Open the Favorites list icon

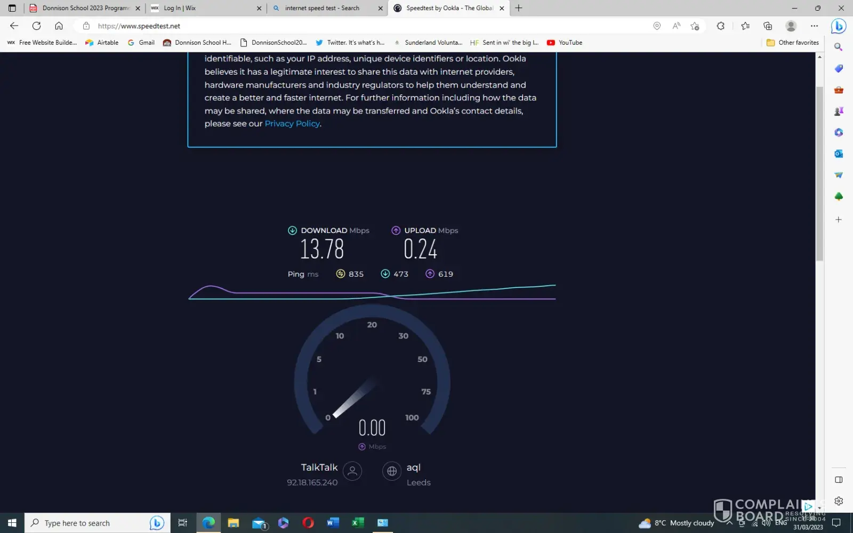point(745,26)
